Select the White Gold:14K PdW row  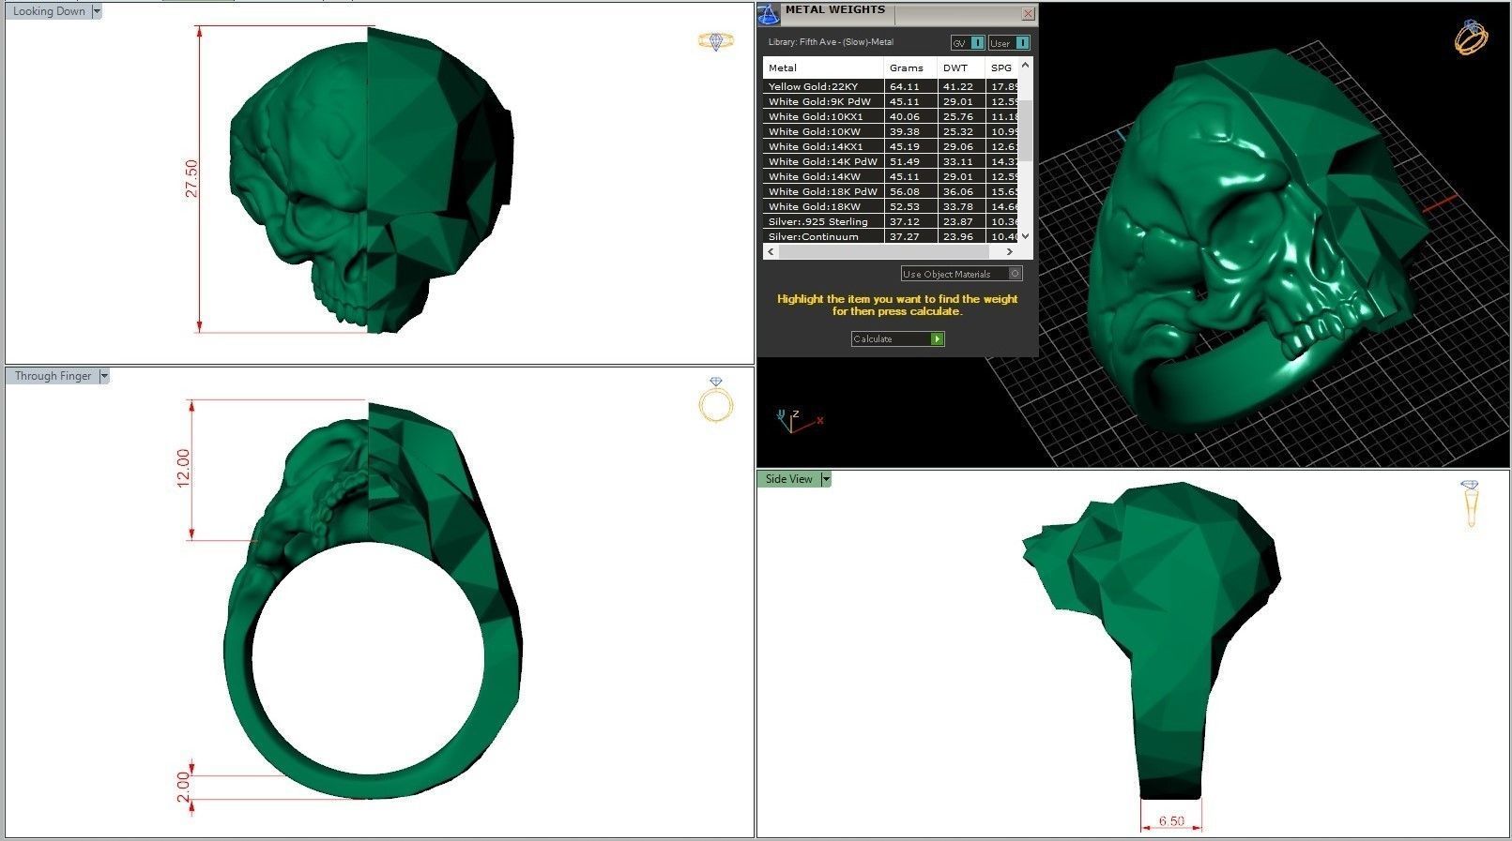[x=891, y=161]
